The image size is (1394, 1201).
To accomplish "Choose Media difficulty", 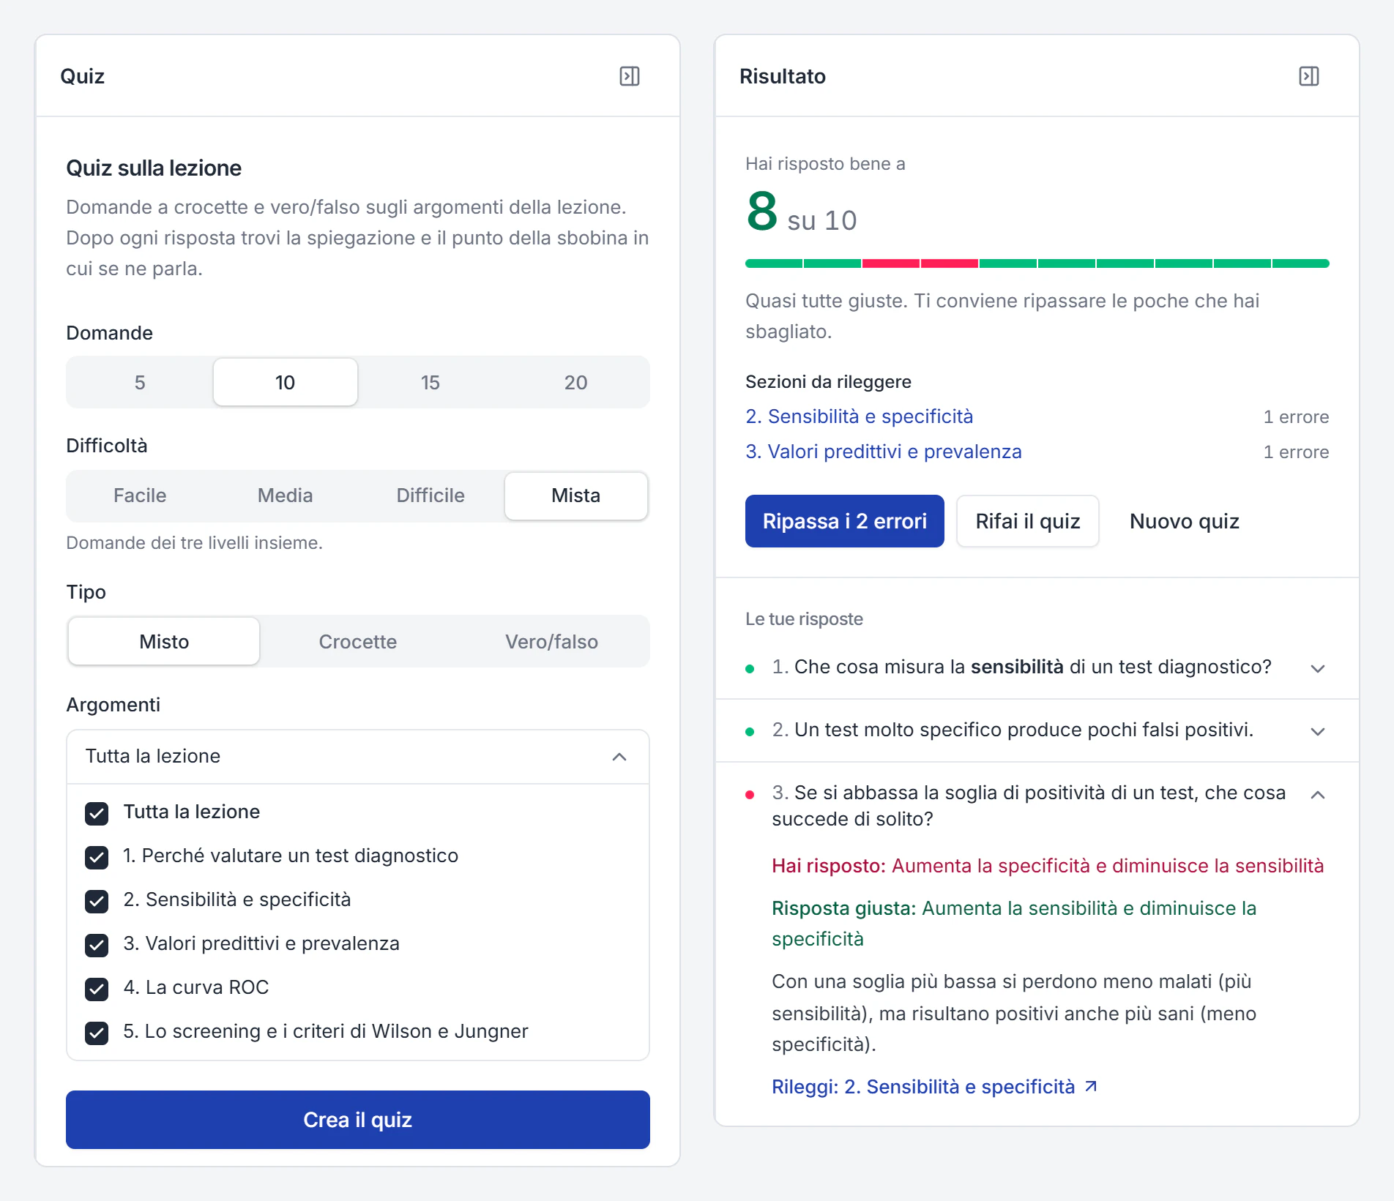I will [x=286, y=495].
